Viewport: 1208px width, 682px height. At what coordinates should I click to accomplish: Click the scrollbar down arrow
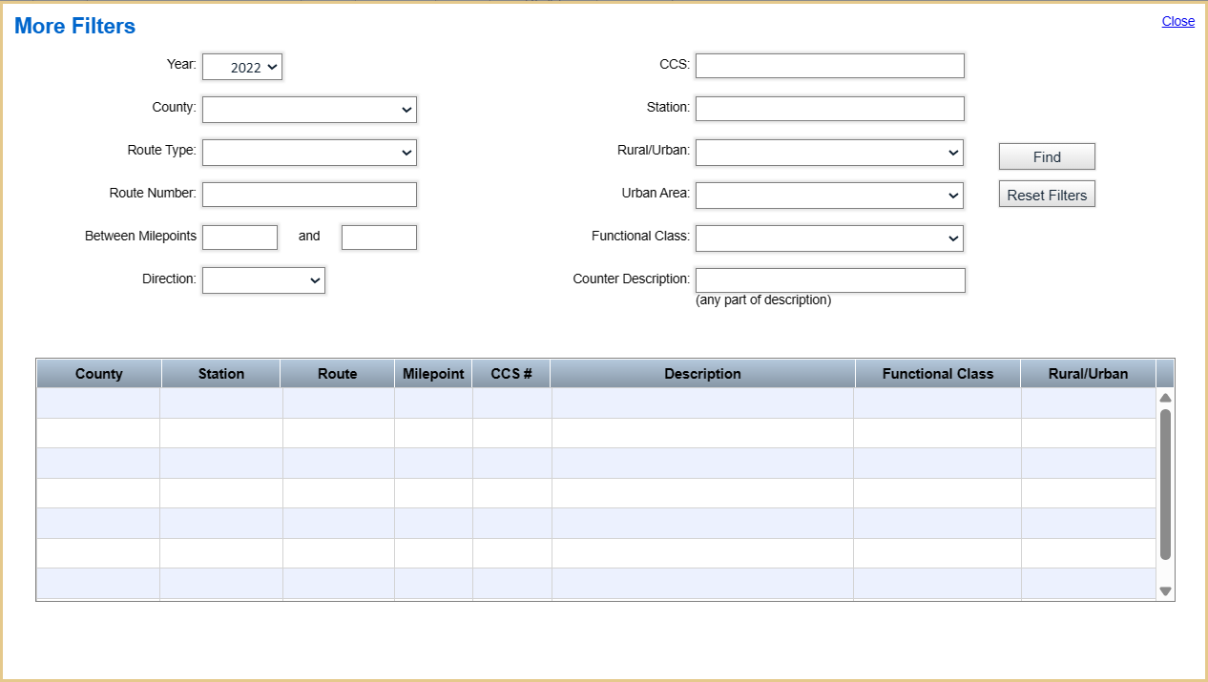coord(1164,590)
